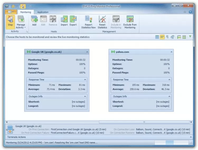Viewport: 198px width, 150px height.
Task: Collapse yahoo.com Outages Info section
Action: [169, 96]
